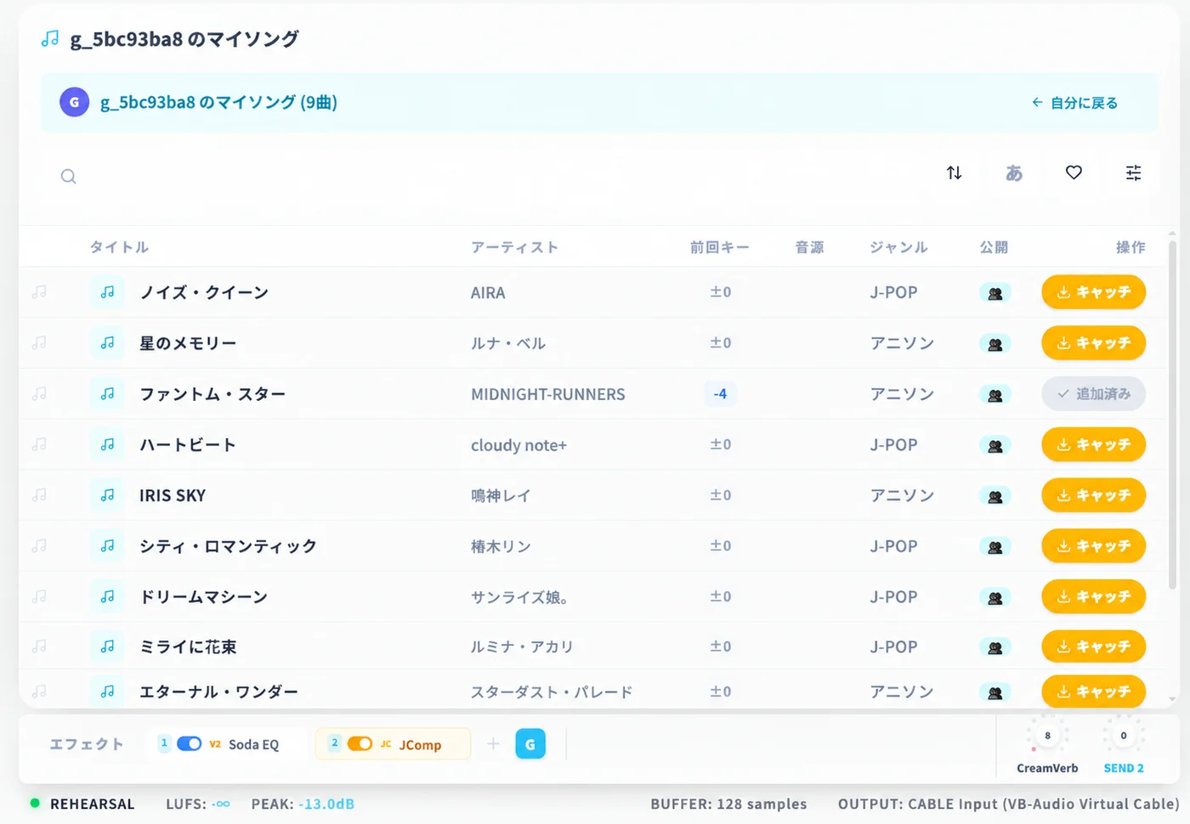Click the public group icon for ノイズ・クイーン
1190x824 pixels.
[x=994, y=293]
